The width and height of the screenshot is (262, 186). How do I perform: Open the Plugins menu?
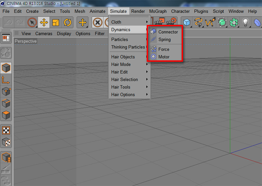pos(201,11)
